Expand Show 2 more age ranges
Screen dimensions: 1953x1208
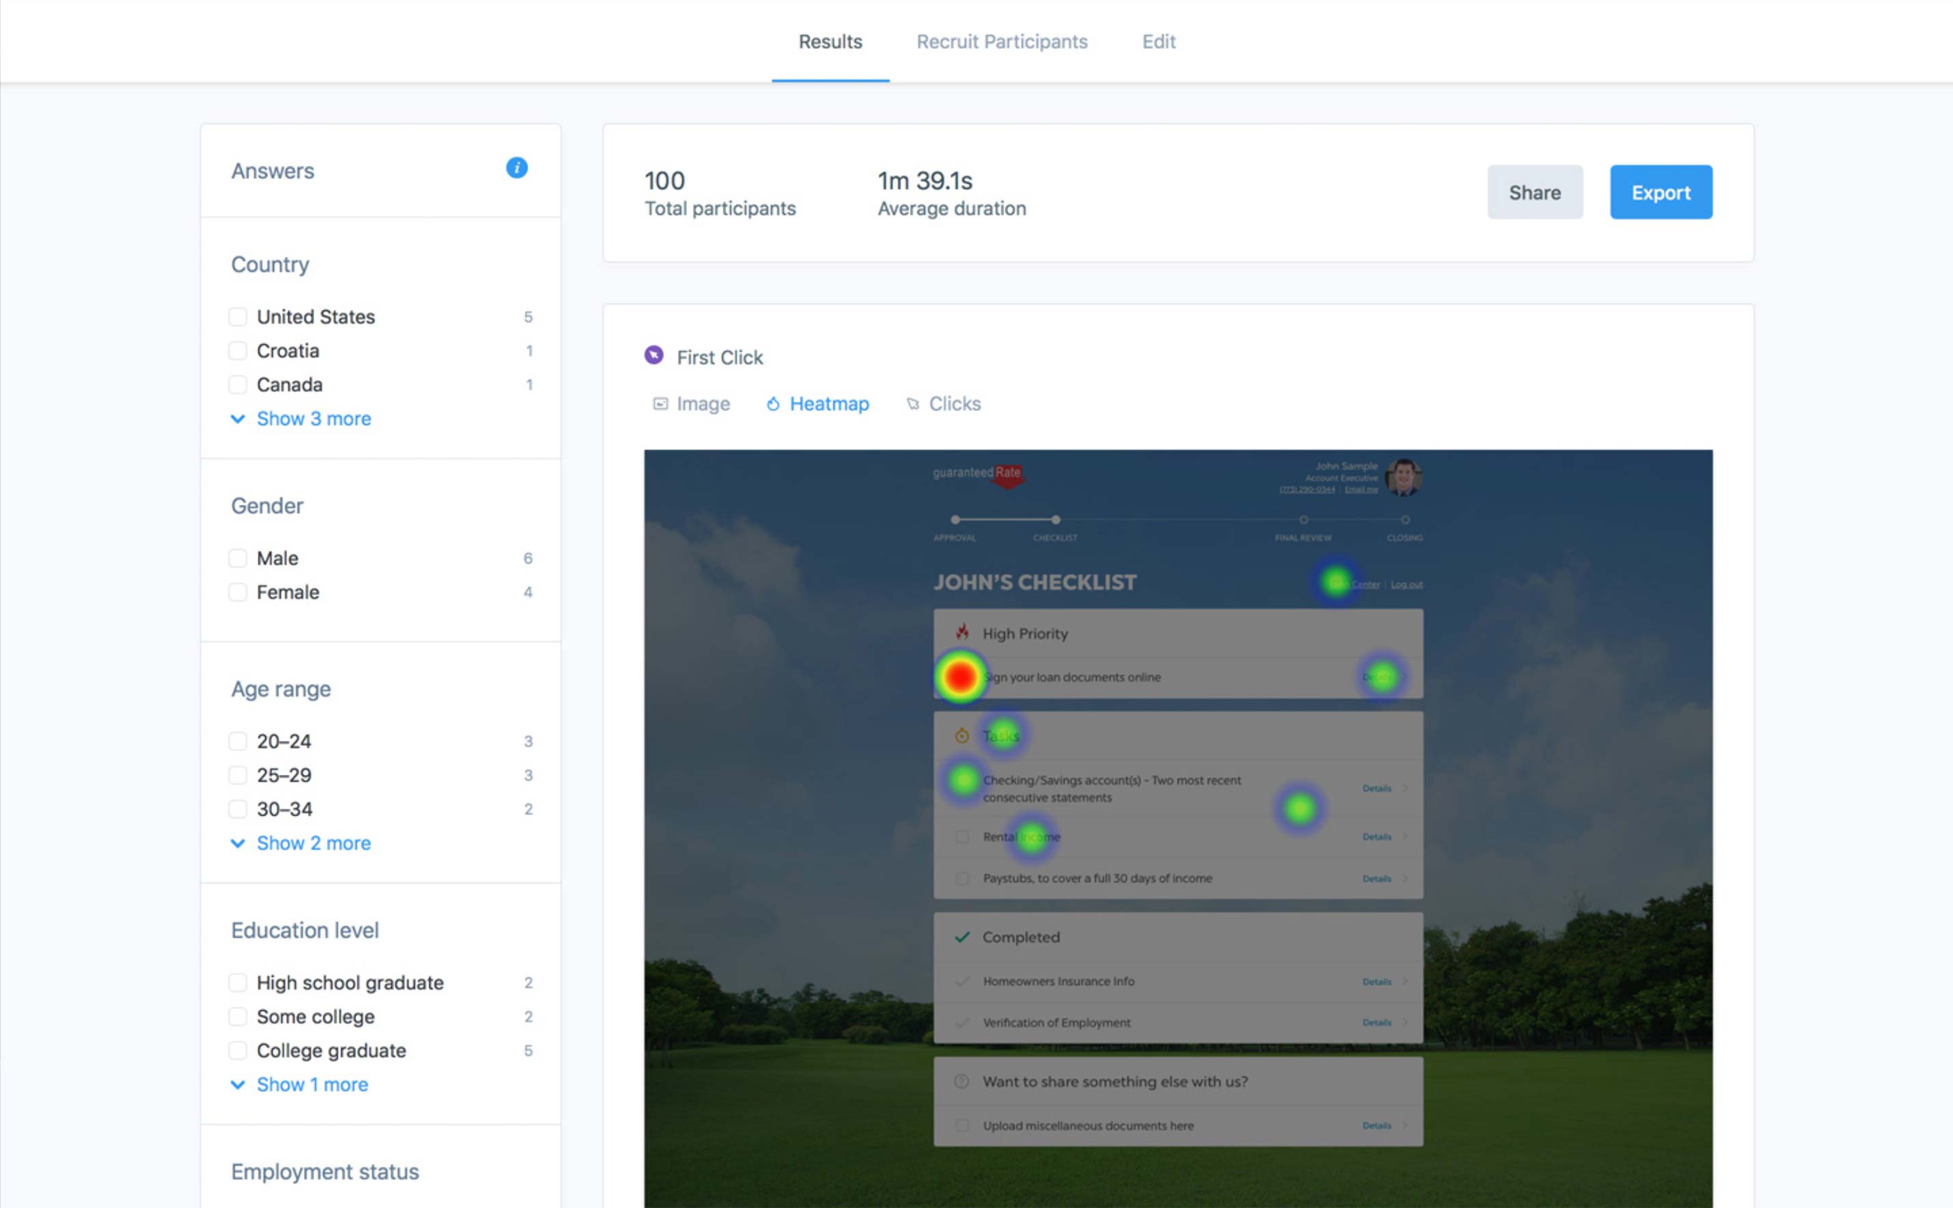pyautogui.click(x=301, y=843)
